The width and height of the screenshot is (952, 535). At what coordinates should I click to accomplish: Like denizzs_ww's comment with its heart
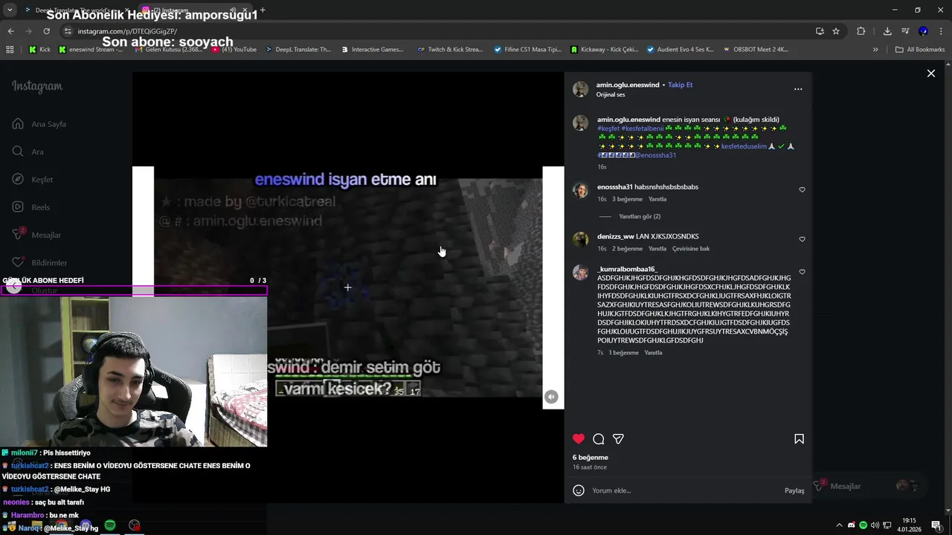pos(802,239)
